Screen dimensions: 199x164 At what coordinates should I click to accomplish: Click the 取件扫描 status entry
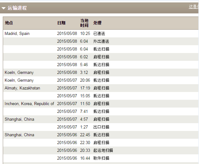click(x=101, y=158)
